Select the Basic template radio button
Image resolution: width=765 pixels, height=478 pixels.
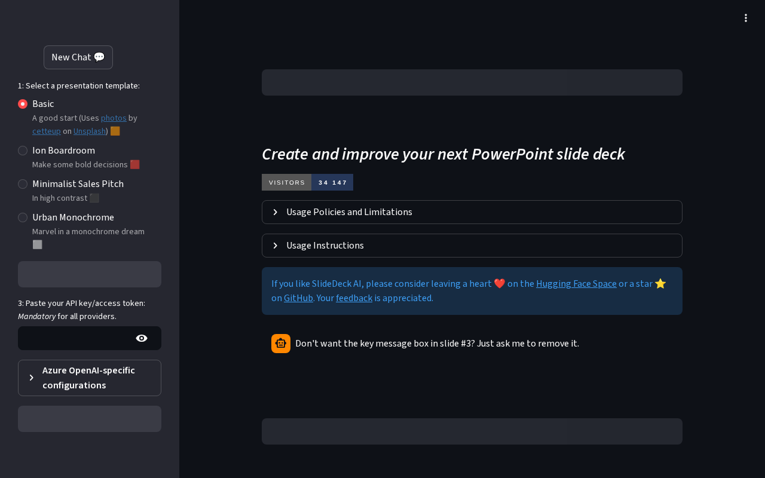point(23,104)
